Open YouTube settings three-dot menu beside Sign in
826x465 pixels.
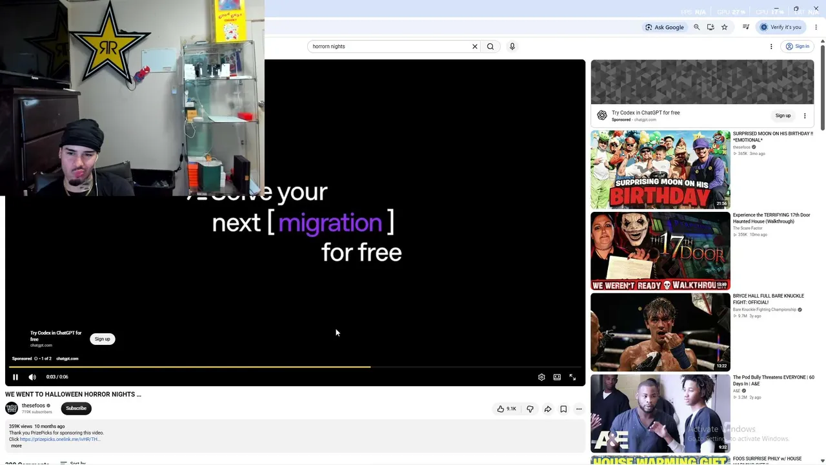(x=771, y=46)
